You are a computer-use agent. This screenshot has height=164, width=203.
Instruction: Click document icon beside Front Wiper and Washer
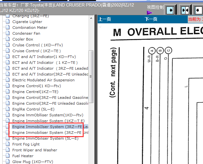8,149
